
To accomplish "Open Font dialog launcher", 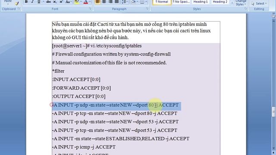I will 90,9.
